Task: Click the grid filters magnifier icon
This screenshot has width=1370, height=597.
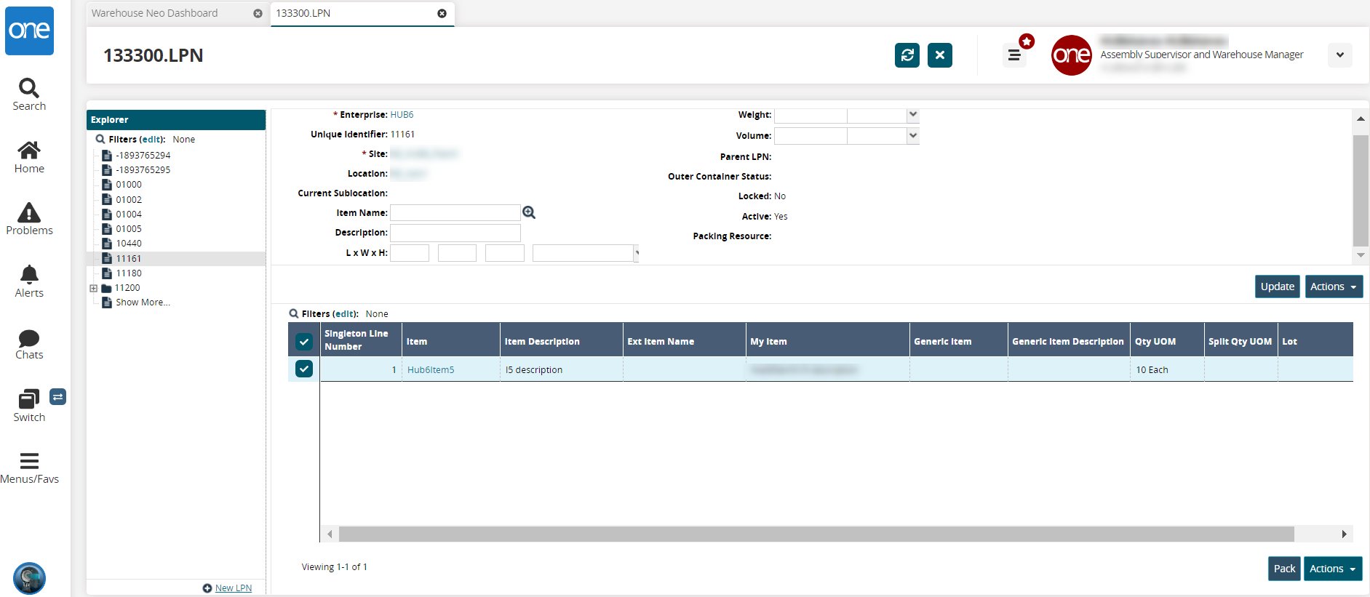Action: click(x=294, y=313)
